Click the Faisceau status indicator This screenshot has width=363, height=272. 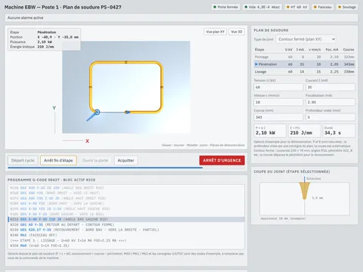point(323,7)
